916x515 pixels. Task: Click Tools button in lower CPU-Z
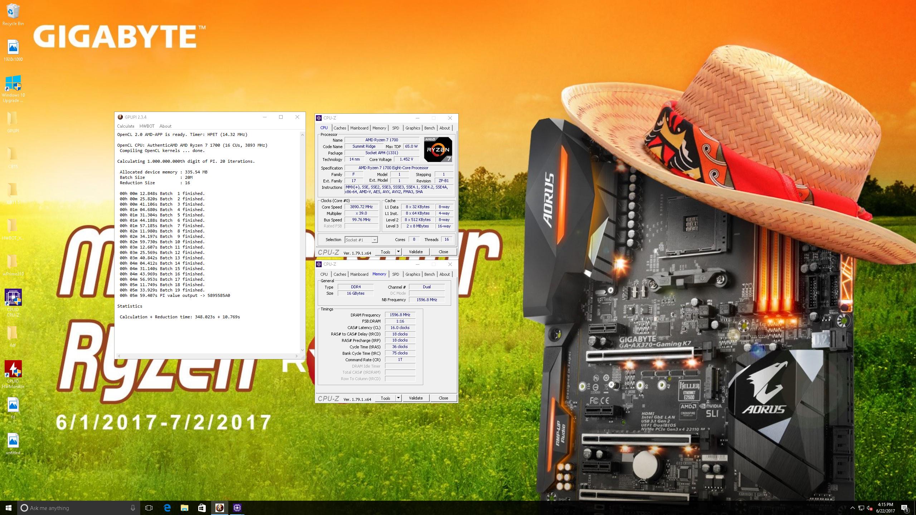click(x=385, y=398)
